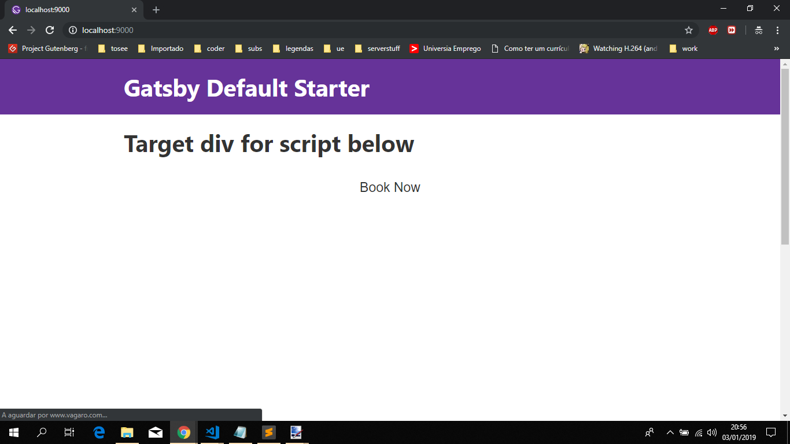This screenshot has height=444, width=790.
Task: Switch to Visual Studio Code in taskbar
Action: tap(212, 432)
